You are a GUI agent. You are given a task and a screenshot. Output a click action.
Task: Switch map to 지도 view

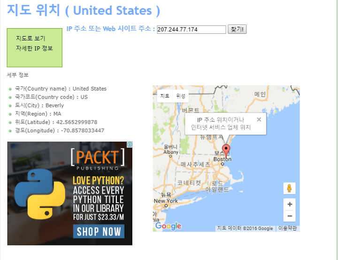(x=165, y=96)
